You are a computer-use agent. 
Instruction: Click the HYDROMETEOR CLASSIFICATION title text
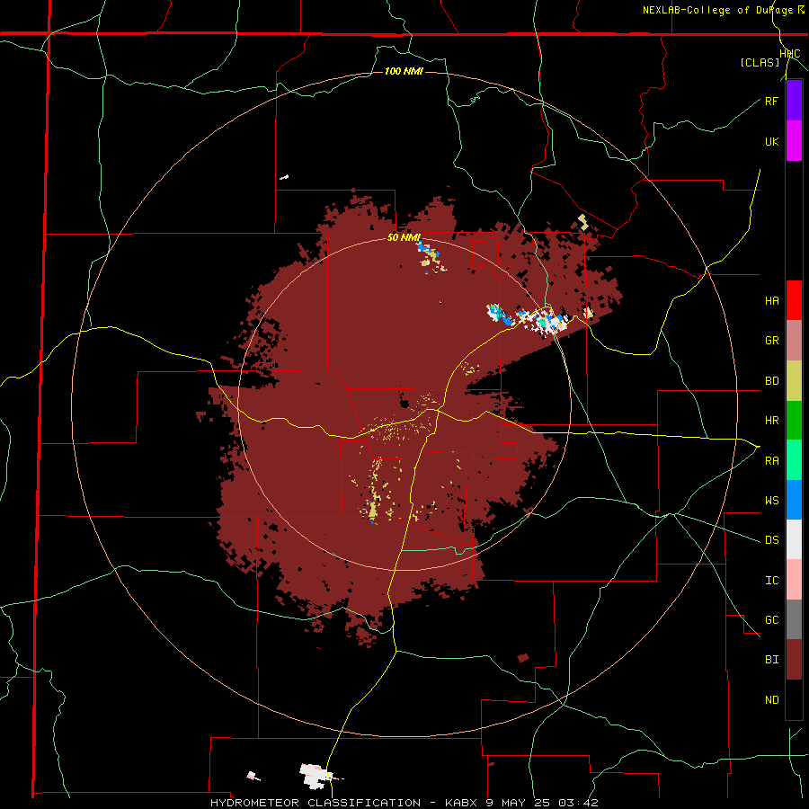(316, 803)
